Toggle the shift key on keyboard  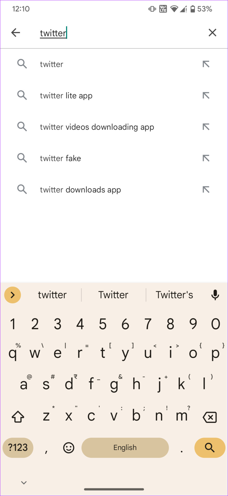(18, 417)
